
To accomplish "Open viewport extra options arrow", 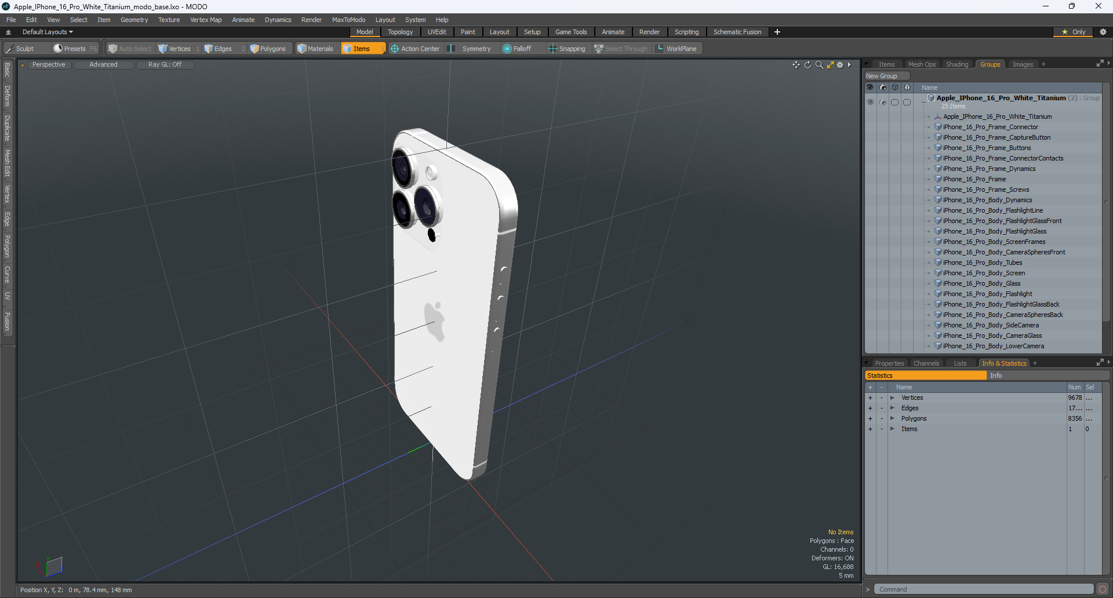I will click(849, 65).
